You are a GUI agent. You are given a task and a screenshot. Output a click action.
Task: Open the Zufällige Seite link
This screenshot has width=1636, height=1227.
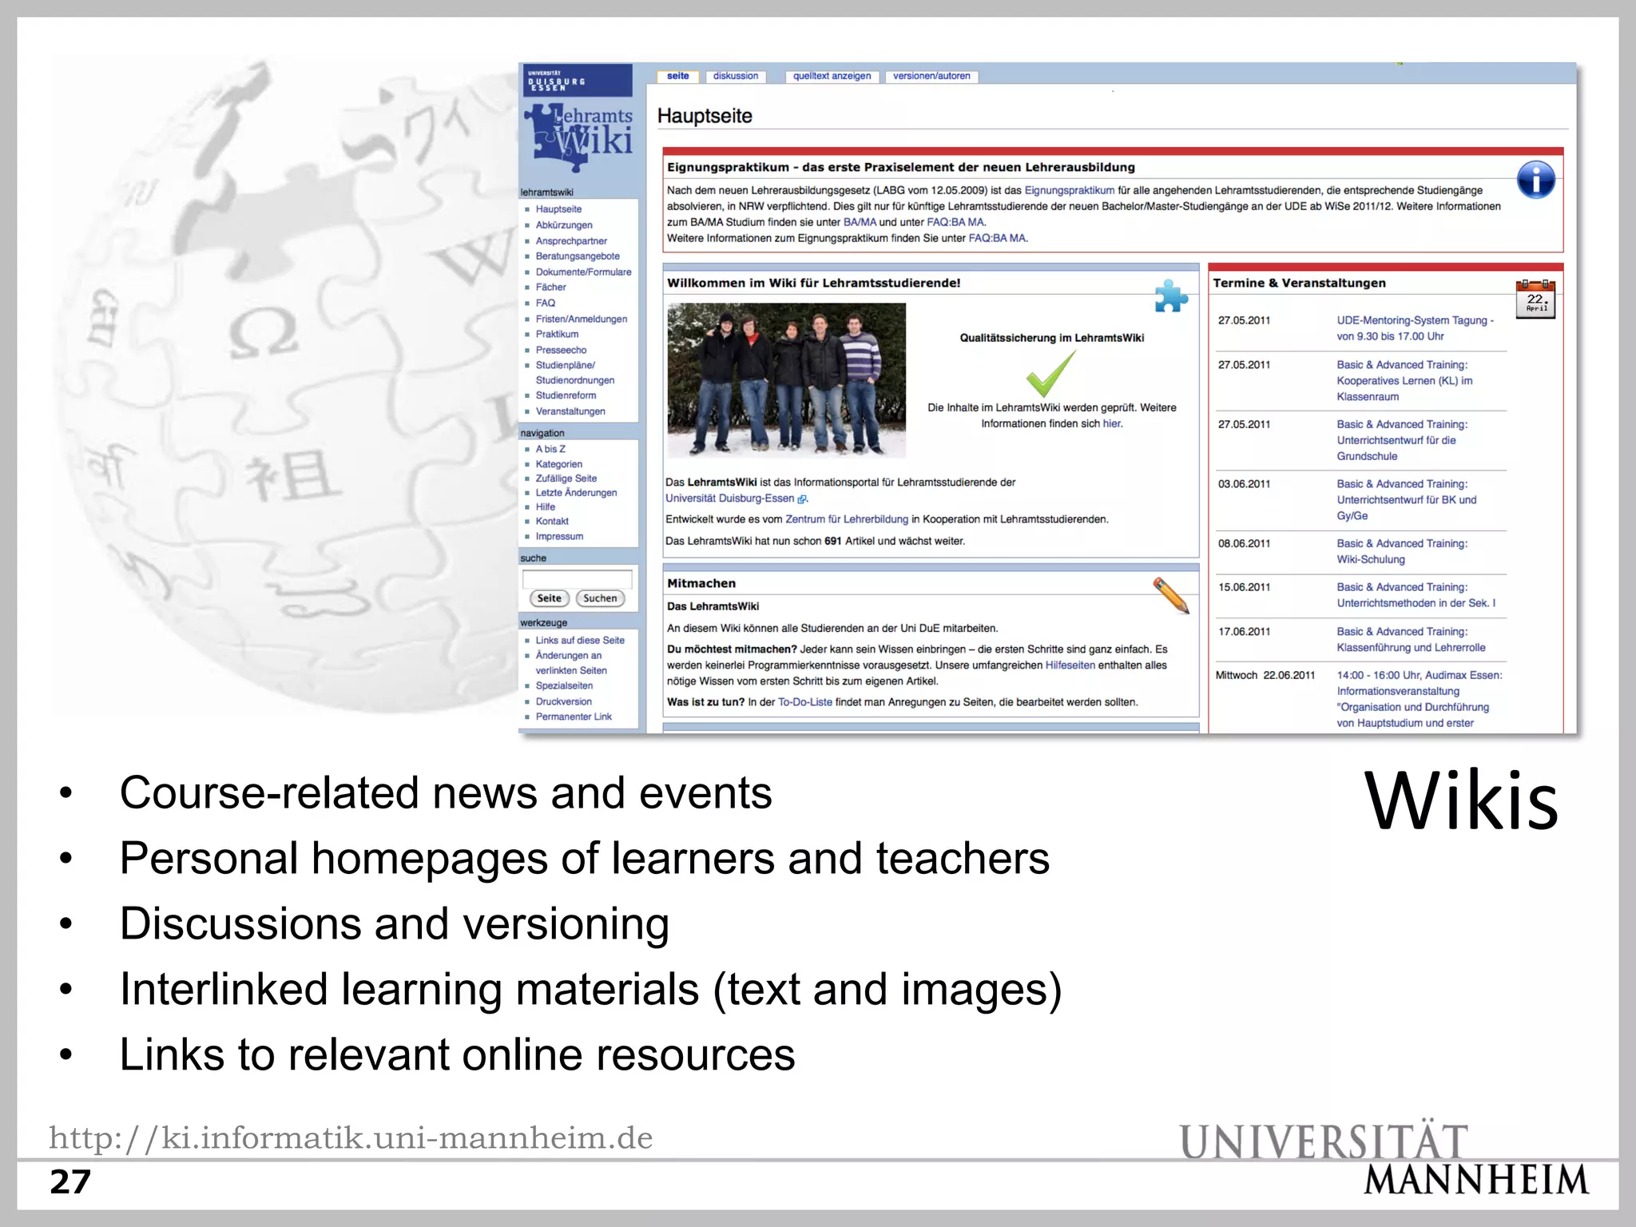tap(566, 478)
